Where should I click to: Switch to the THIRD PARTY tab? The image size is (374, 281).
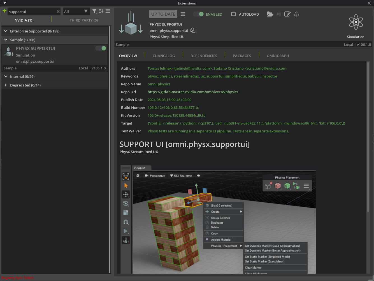(83, 20)
